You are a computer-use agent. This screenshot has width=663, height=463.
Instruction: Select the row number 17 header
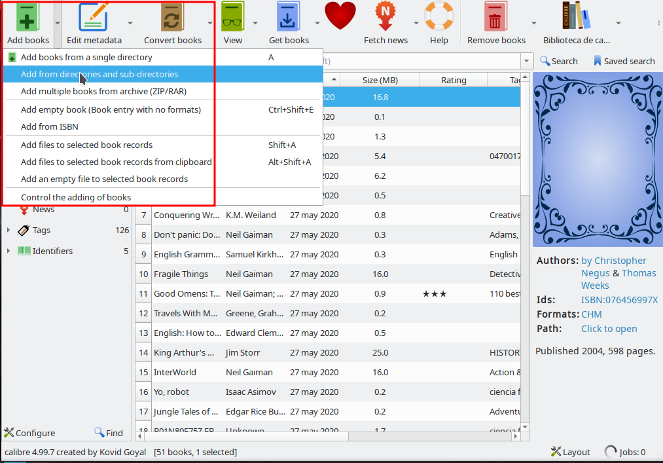144,412
